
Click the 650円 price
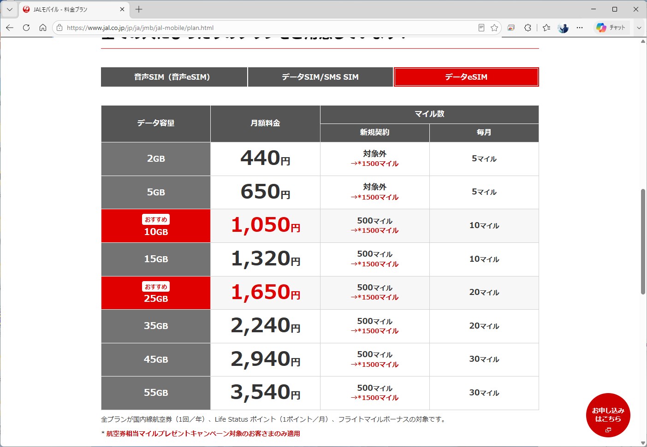(x=265, y=192)
